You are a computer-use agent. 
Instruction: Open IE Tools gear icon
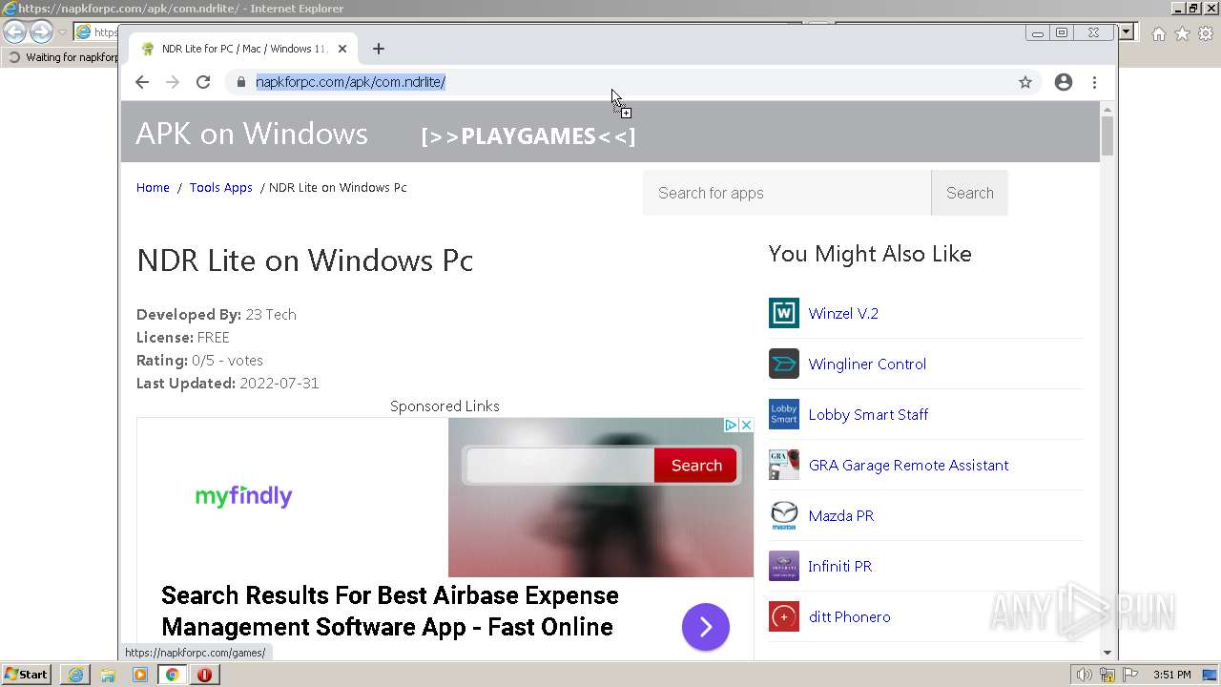coord(1206,33)
